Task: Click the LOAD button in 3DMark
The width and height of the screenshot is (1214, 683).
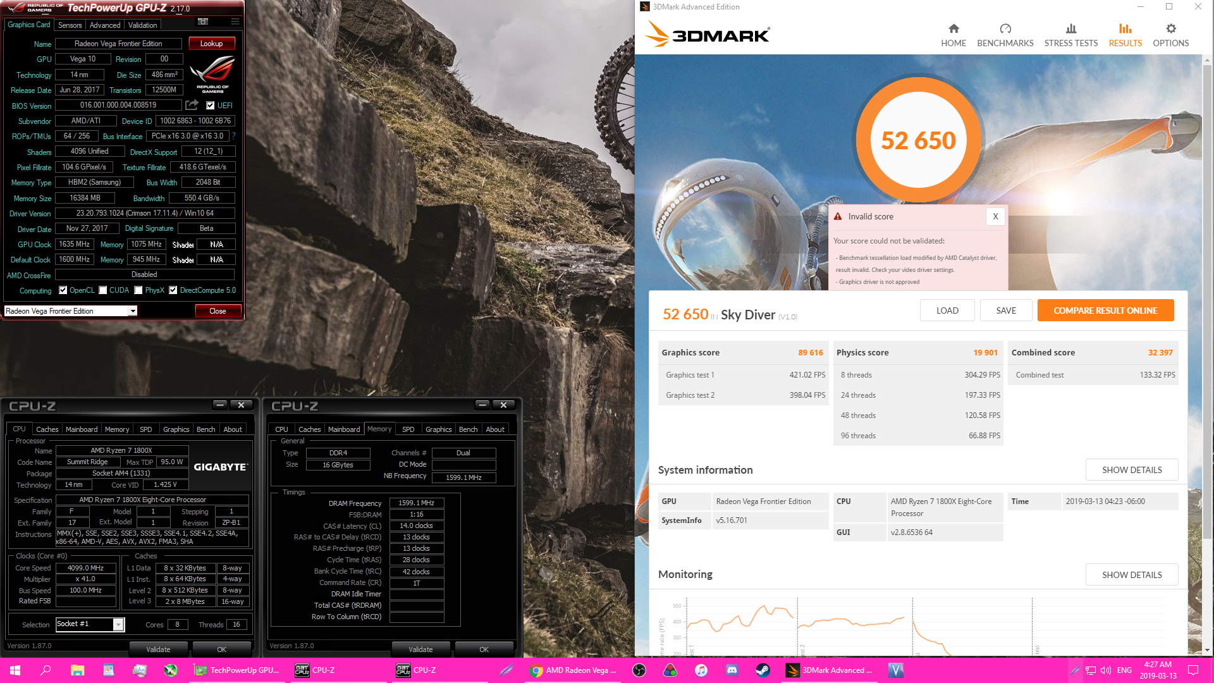Action: (947, 311)
